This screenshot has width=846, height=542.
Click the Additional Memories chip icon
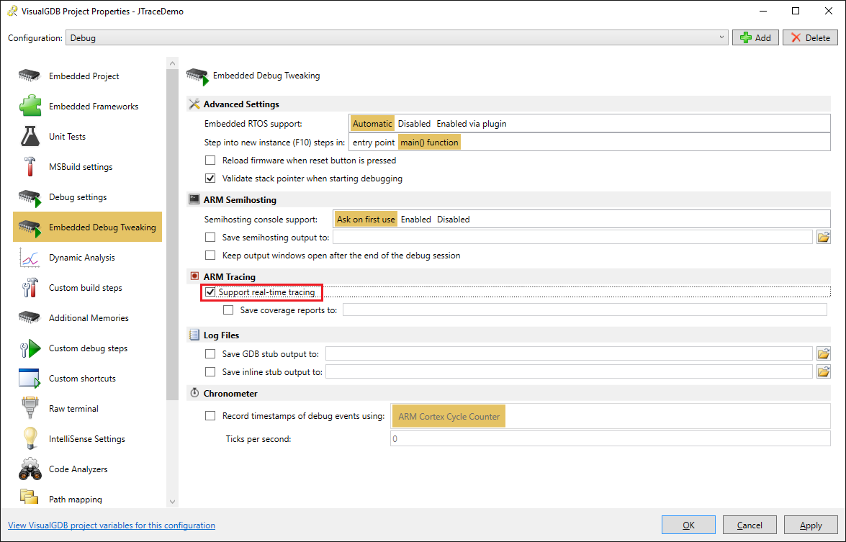29,317
